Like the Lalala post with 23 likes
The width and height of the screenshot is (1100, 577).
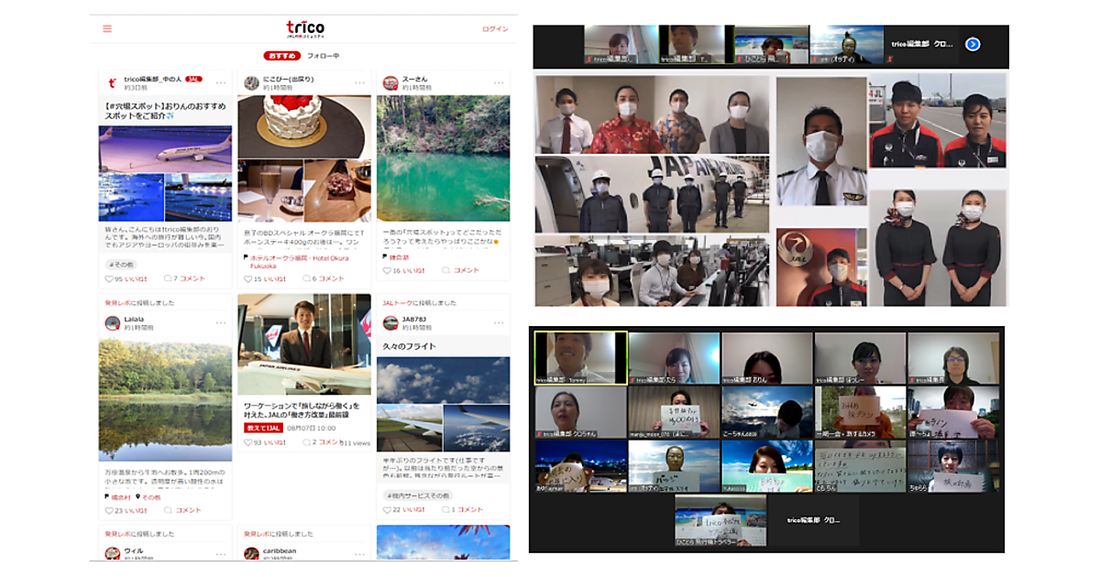125,510
